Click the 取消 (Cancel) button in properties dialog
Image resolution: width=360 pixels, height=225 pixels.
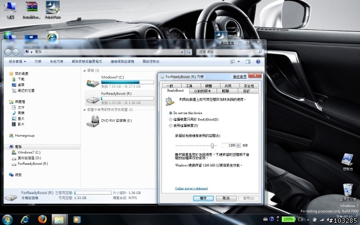[226, 198]
